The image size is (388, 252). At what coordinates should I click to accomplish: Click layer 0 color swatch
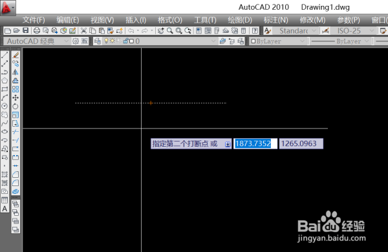click(x=132, y=41)
